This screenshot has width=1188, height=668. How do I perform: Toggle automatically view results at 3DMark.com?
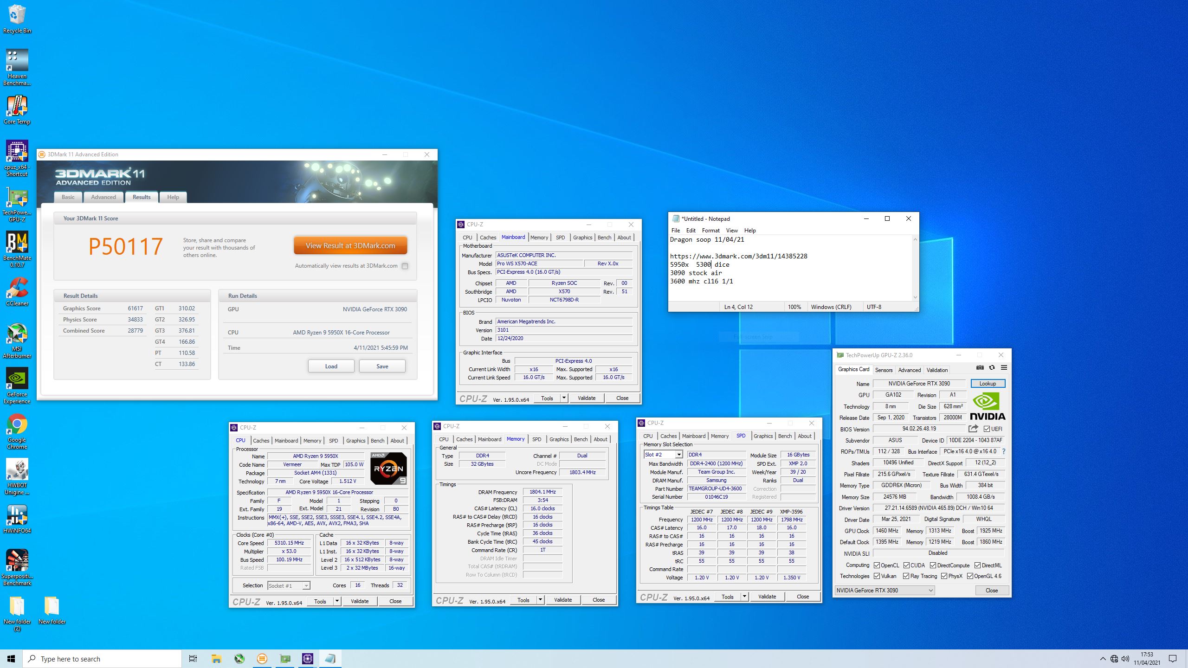pos(405,266)
